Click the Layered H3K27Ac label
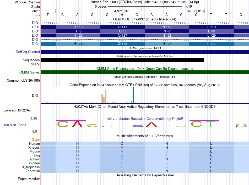Screen dimensions: 249x185 [x=17, y=110]
